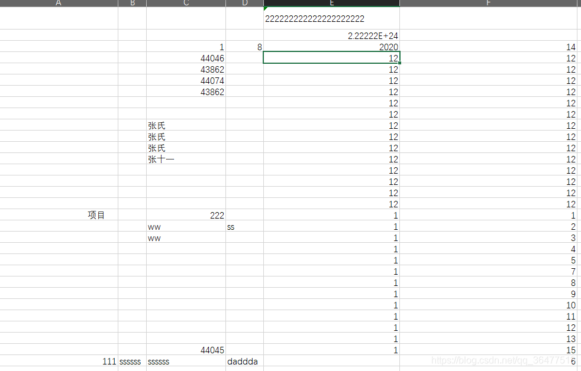581x371 pixels.
Task: Click the 12 in column E beside 44074
Action: pos(331,80)
